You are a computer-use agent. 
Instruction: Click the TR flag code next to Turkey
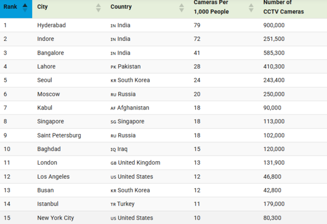(113, 204)
